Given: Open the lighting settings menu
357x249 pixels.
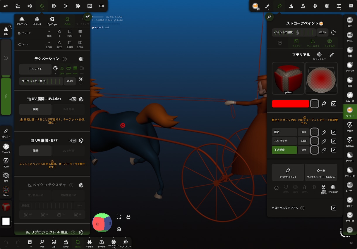Looking at the screenshot, I should coord(66,6).
